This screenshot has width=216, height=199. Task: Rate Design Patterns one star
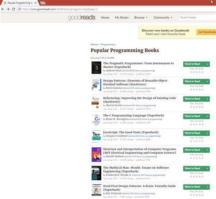click(x=191, y=90)
